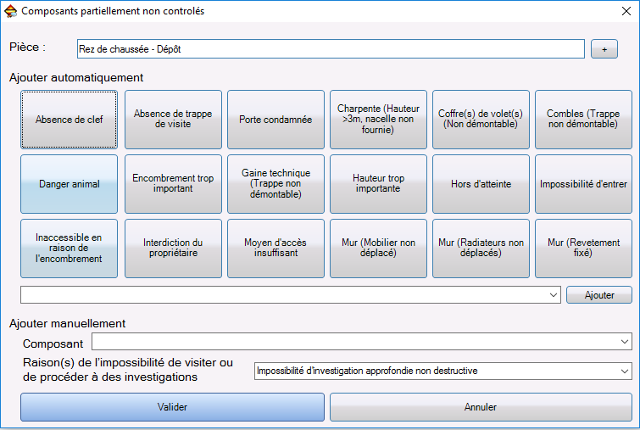
Task: Select the Absence de clef reason
Action: 69,120
